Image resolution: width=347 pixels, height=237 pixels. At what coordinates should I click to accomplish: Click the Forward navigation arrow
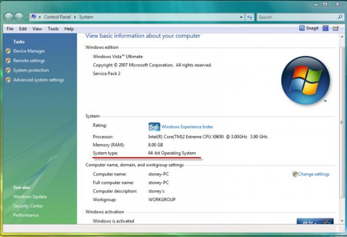click(x=19, y=17)
